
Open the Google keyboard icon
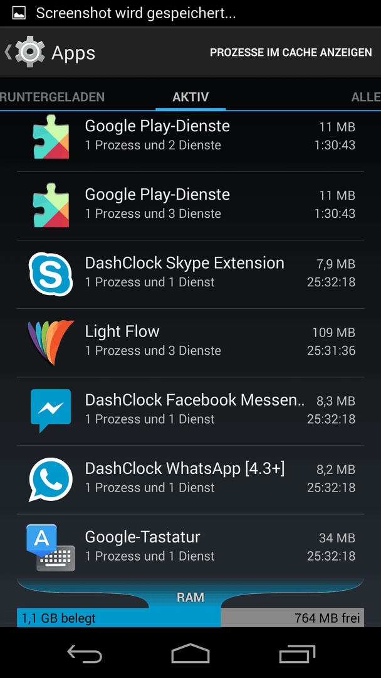point(51,547)
